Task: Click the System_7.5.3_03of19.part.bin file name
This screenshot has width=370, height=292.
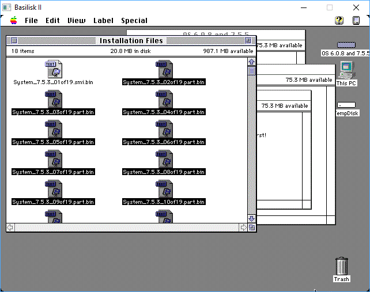Action: [x=54, y=112]
